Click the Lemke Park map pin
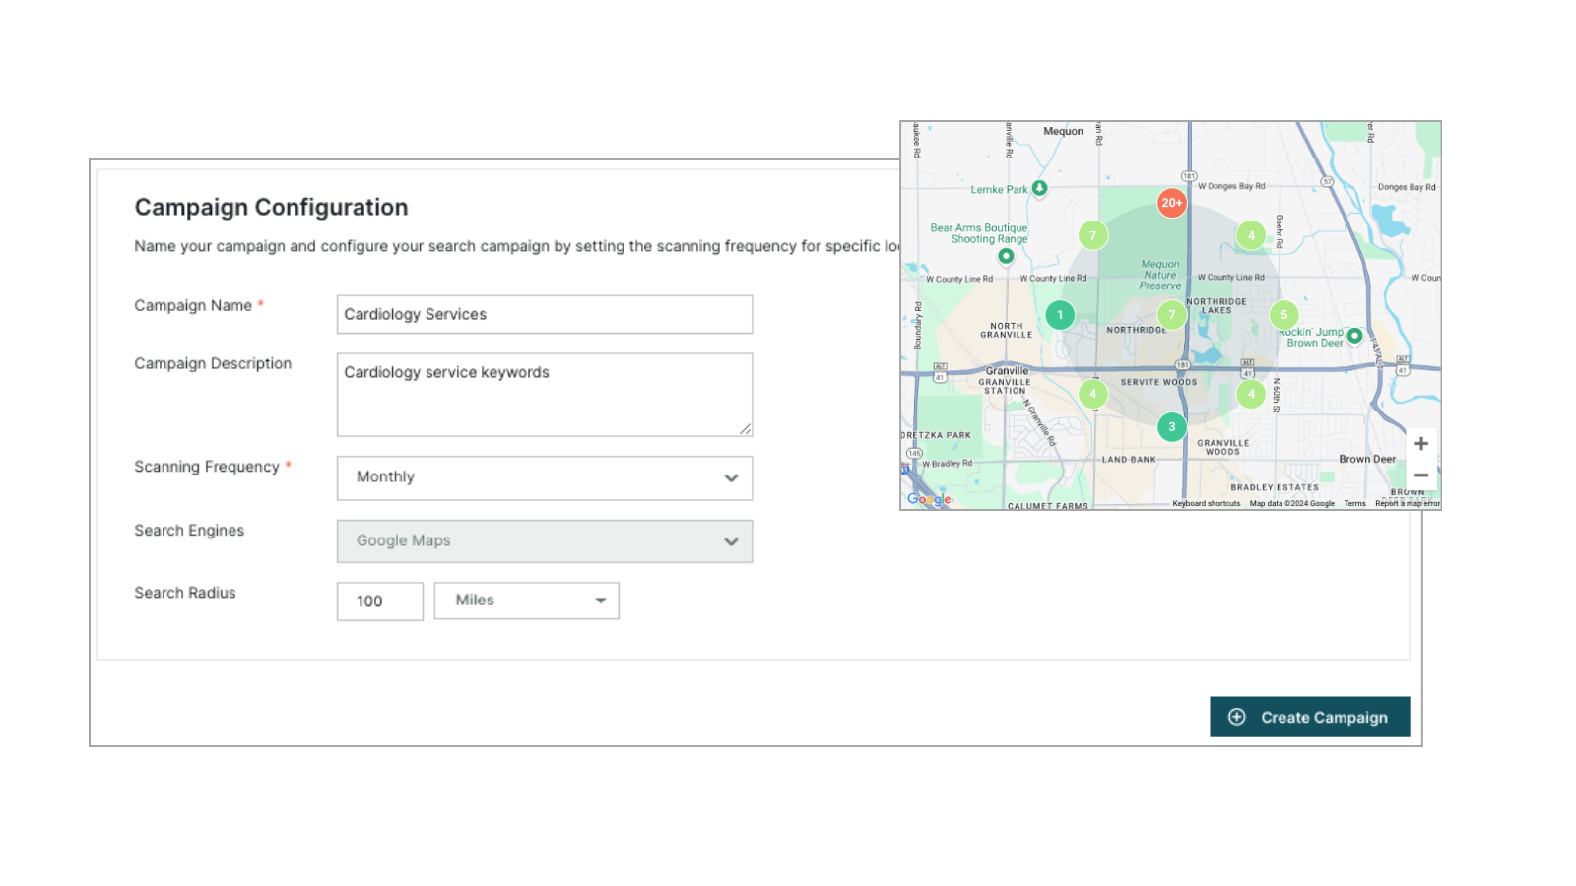Screen dimensions: 1576x886 point(1039,188)
